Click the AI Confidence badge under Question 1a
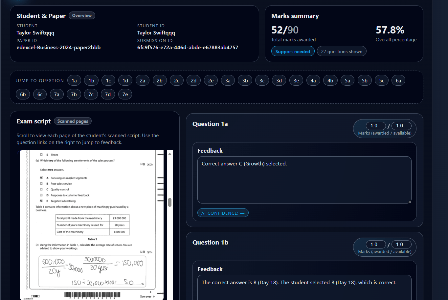This screenshot has height=300, width=448. tap(223, 213)
